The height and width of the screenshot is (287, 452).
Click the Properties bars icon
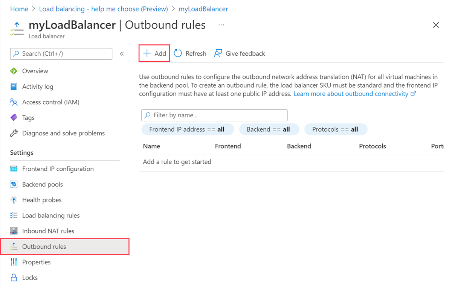pyautogui.click(x=14, y=262)
